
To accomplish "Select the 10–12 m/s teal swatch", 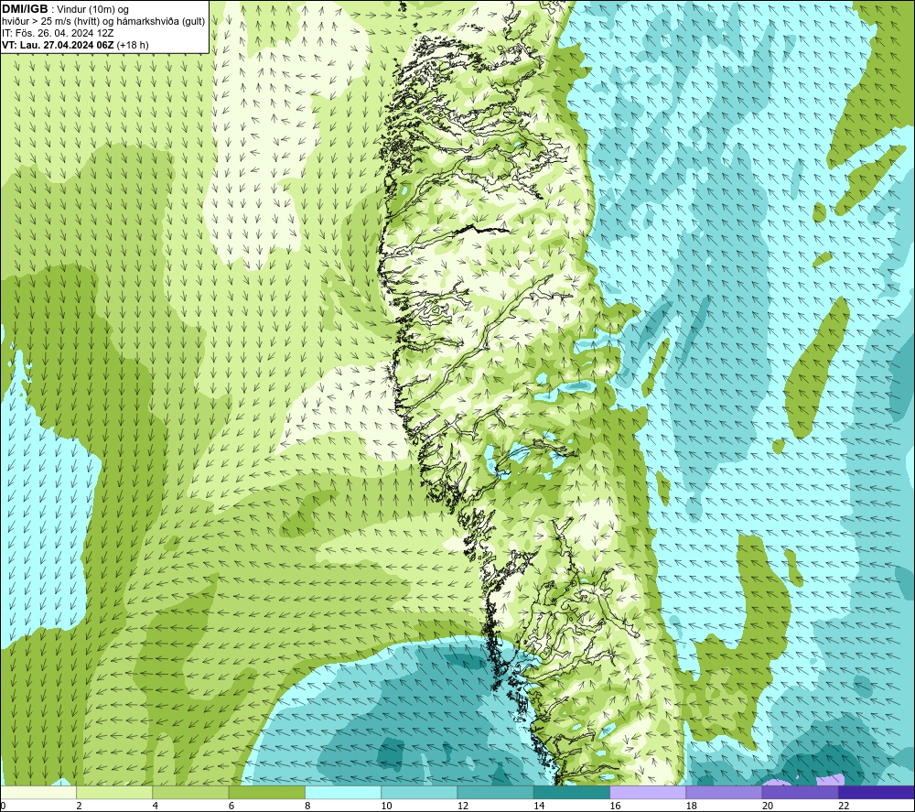I will 420,792.
